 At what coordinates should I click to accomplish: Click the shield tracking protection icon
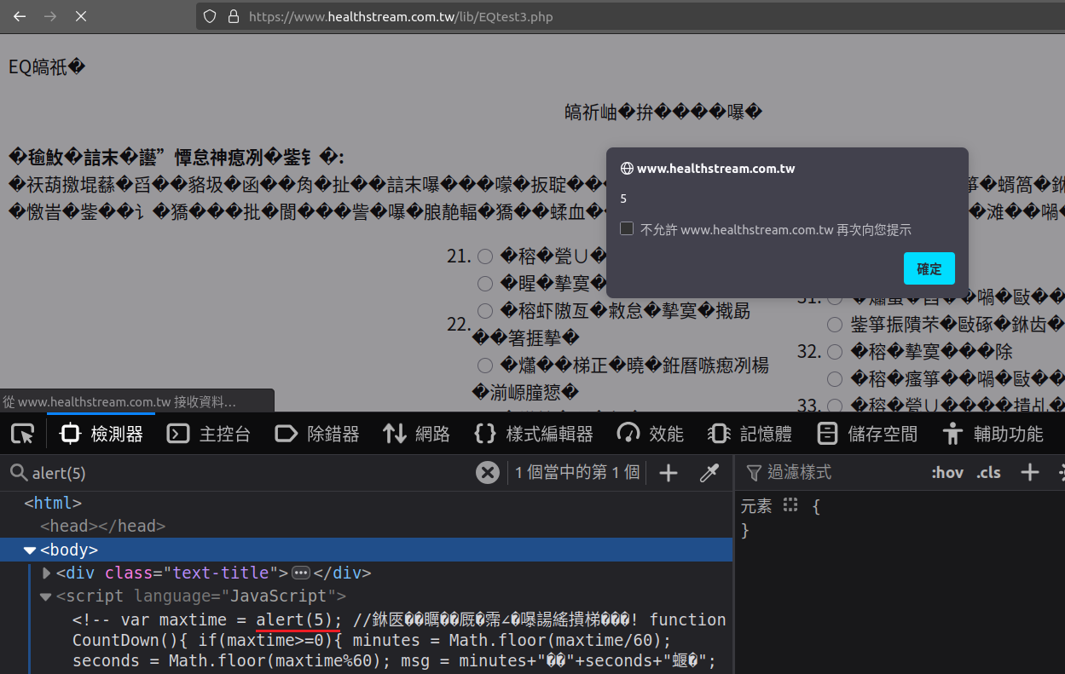211,16
